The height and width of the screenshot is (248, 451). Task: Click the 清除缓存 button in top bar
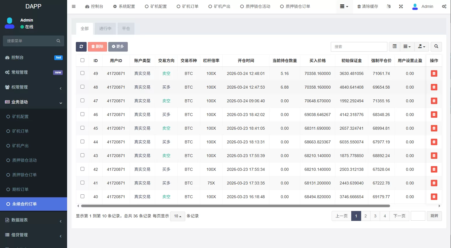(368, 6)
